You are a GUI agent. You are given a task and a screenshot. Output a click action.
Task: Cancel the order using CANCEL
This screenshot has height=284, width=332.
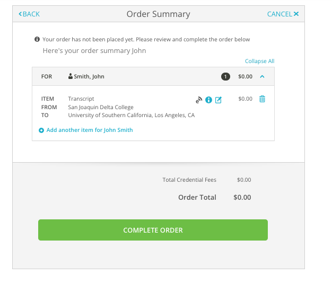283,14
